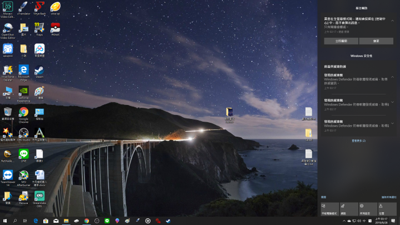
Task: Open the Steam desktop shortcut
Action: [x=39, y=72]
